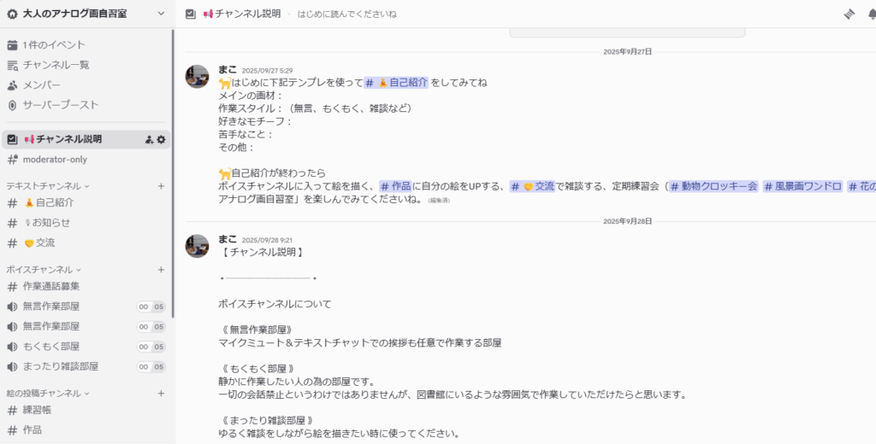Add a channel to テキストチャンネル with plus icon

[x=161, y=185]
